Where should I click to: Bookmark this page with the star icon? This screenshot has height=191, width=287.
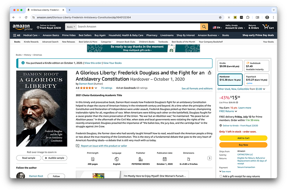[x=220, y=17]
